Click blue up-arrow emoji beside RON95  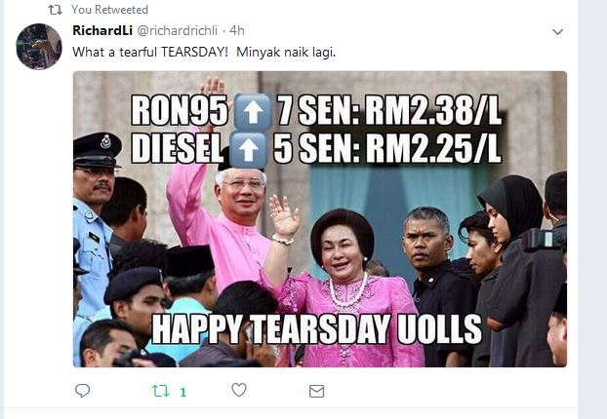[x=253, y=111]
